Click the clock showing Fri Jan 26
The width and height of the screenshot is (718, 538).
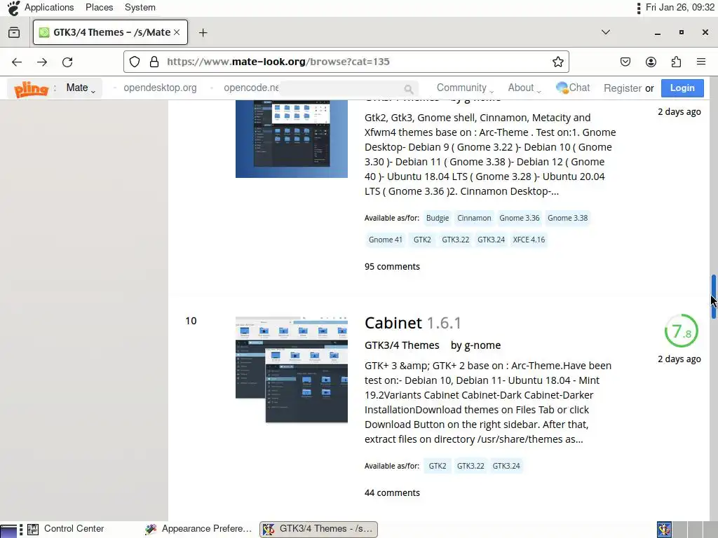pyautogui.click(x=679, y=7)
